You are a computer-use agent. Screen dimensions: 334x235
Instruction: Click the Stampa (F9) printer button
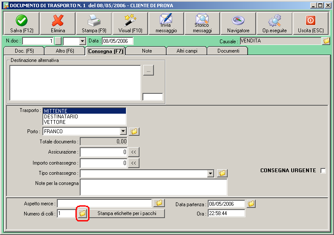click(94, 23)
